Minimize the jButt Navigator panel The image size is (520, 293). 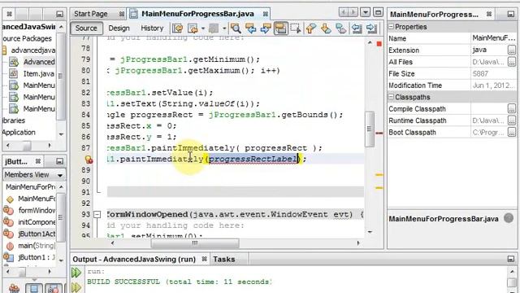[59, 161]
